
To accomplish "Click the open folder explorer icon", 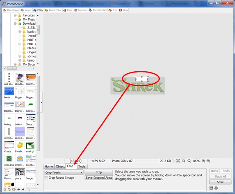I will (x=14, y=189).
